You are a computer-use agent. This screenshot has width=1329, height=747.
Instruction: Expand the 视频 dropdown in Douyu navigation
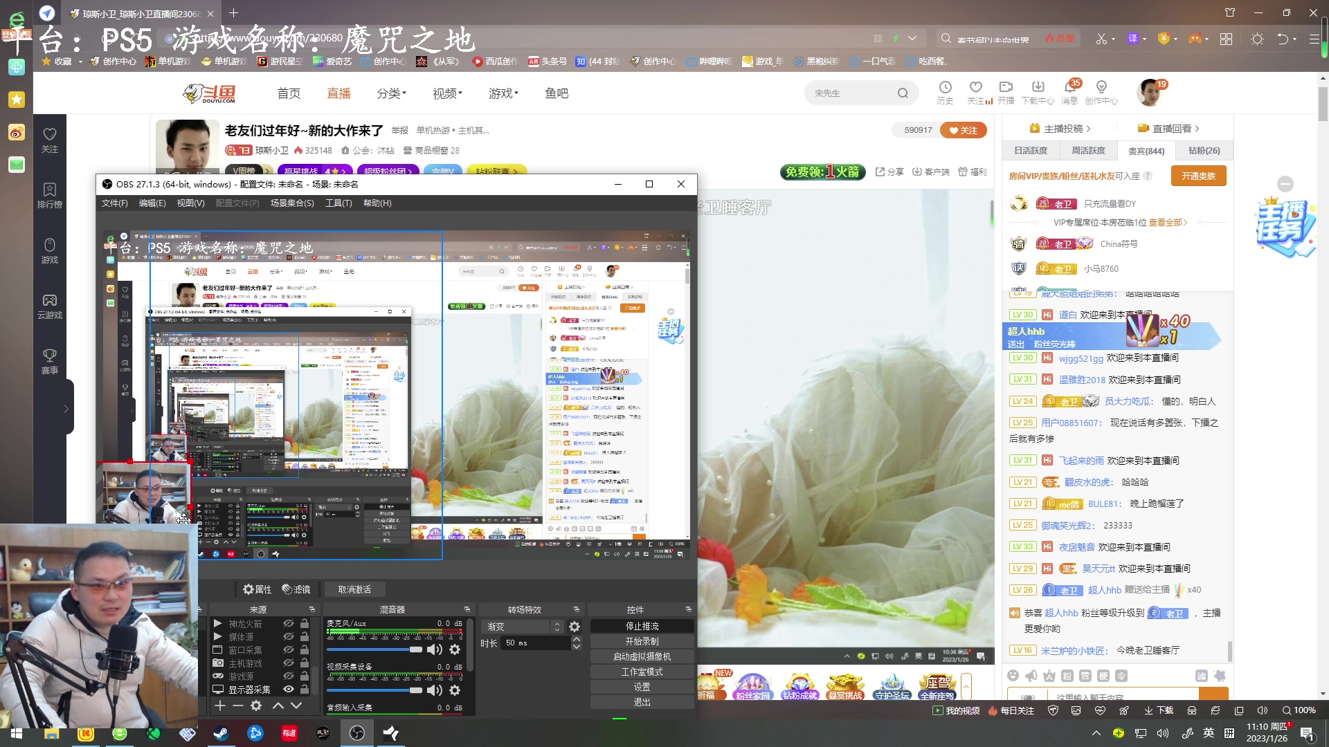446,93
